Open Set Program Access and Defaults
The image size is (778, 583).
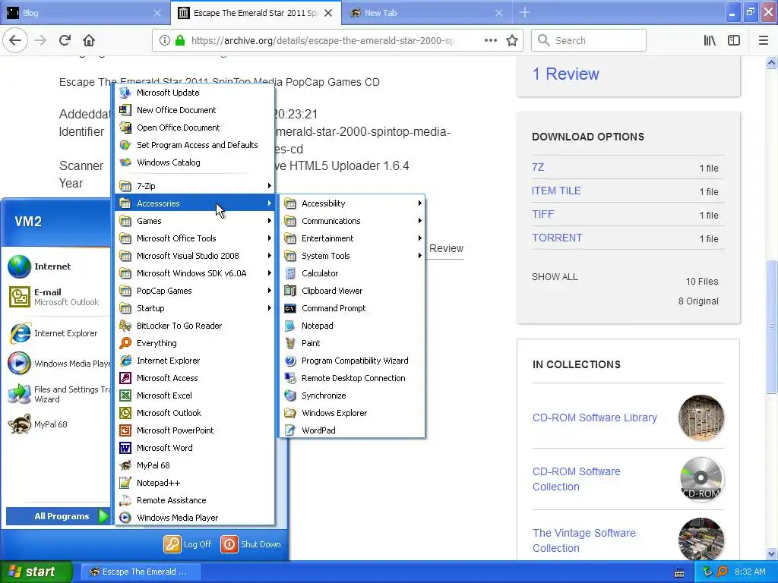click(x=194, y=145)
